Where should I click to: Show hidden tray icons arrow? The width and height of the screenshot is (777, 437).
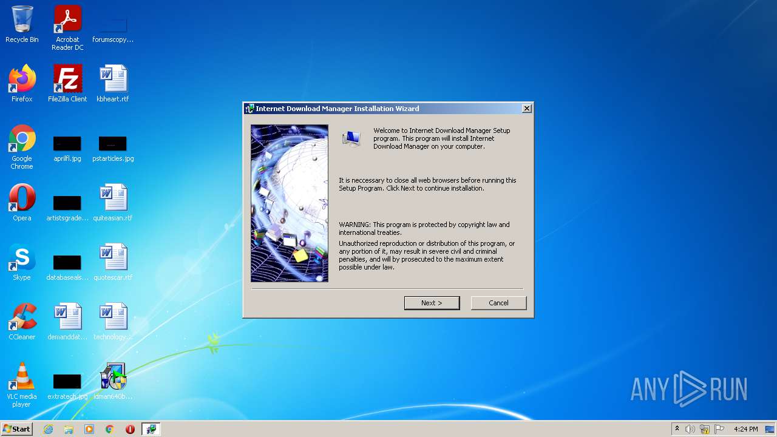677,429
